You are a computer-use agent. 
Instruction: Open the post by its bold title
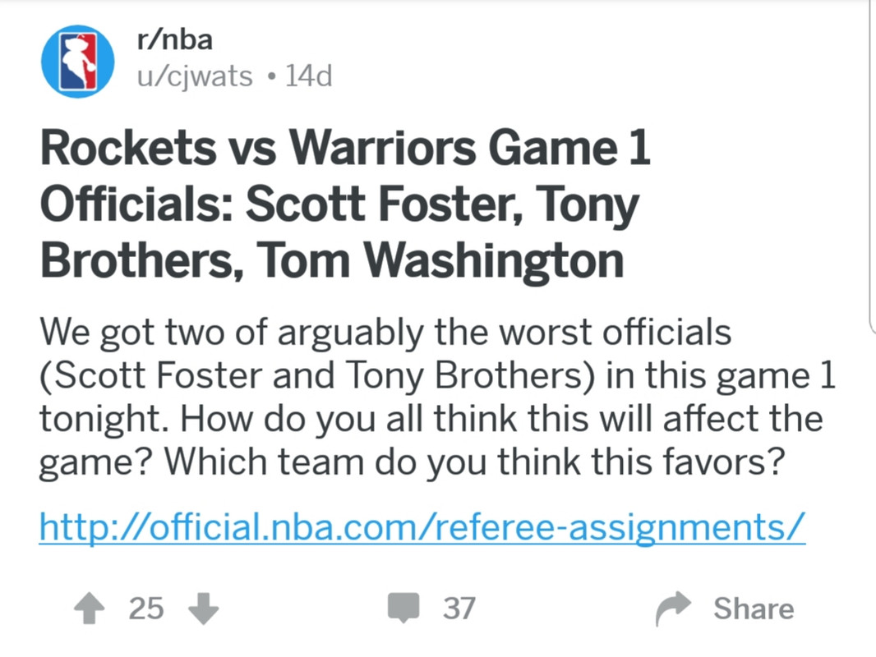[x=345, y=204]
